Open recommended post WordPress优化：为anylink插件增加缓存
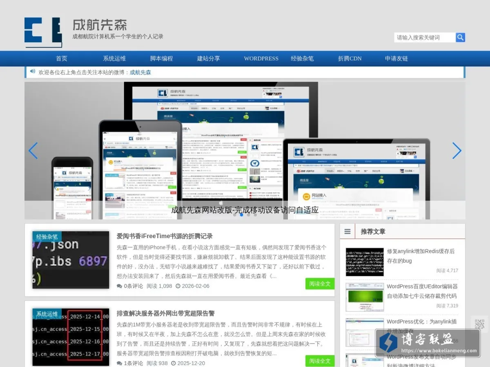The height and width of the screenshot is (367, 490). (422, 325)
